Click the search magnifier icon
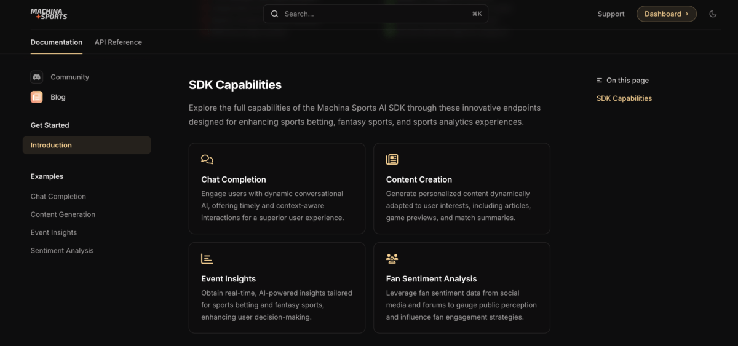Screen dimensions: 738x346 274,14
